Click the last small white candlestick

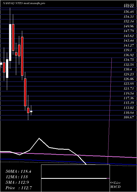[31, 111]
